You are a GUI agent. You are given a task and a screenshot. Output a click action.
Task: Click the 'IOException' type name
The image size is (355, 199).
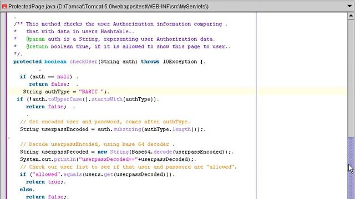tap(180, 61)
